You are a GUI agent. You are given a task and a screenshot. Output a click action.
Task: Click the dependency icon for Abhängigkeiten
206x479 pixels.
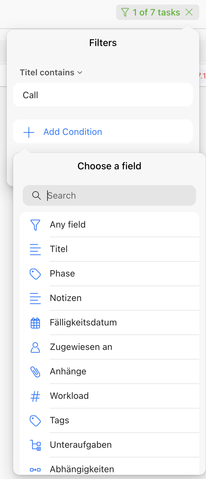[35, 470]
